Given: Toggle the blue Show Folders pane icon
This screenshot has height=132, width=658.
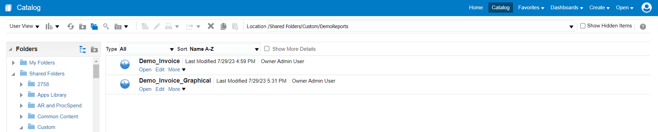Looking at the screenshot, I should coord(94,26).
